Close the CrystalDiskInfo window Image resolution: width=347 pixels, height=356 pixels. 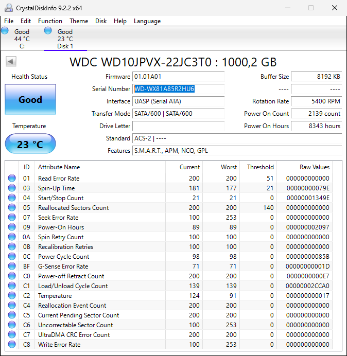(335, 8)
